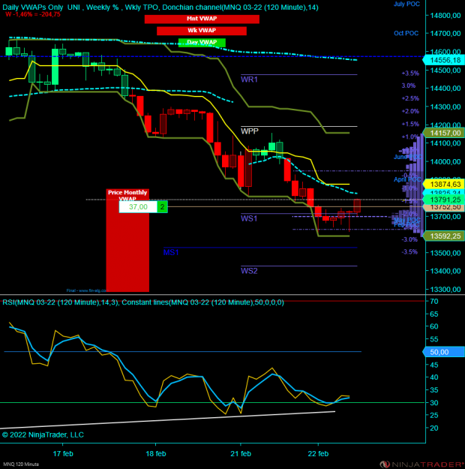Image resolution: width=465 pixels, height=469 pixels.
Task: Click the 14157,00 Donchian upper price tag
Action: pos(444,133)
